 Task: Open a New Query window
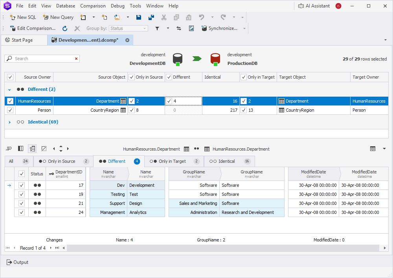point(58,17)
